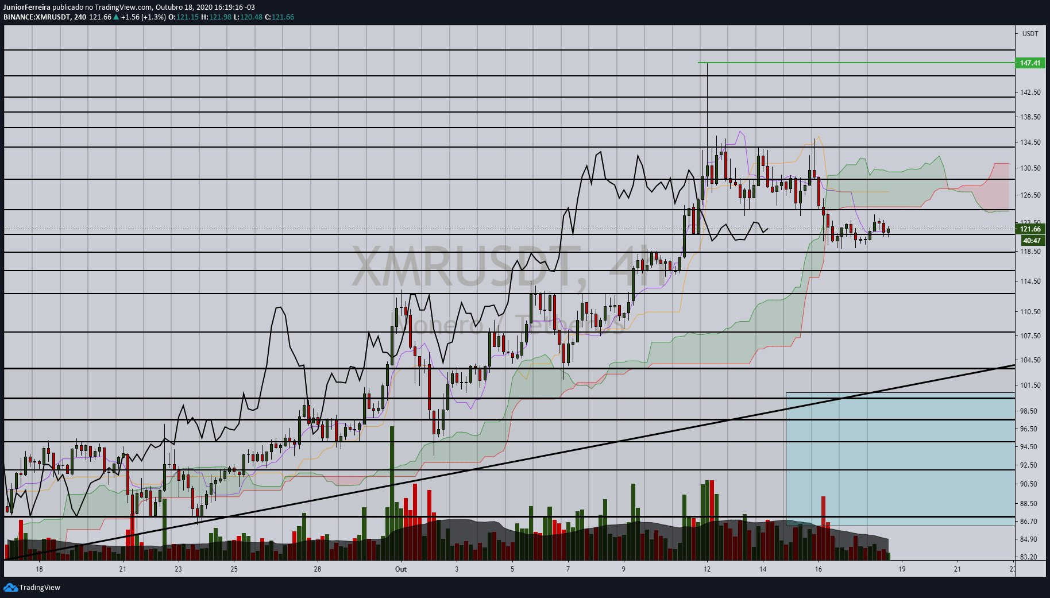Click the 18 date label on the time axis
This screenshot has height=598, width=1050.
pyautogui.click(x=39, y=569)
